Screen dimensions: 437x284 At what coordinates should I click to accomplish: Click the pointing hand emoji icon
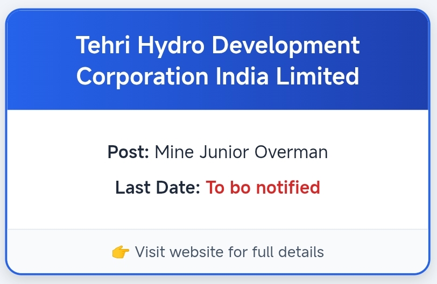tap(121, 252)
